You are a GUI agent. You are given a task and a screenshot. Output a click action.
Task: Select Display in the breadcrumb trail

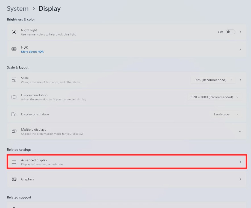tap(49, 9)
